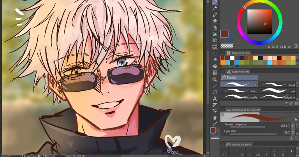Open the Historial de color tab
The image size is (299, 157).
[x=238, y=53]
